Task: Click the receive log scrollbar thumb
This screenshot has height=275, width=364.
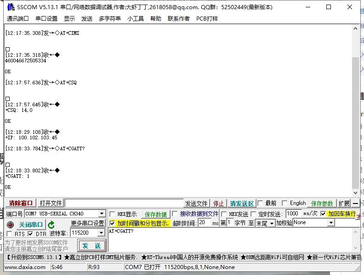Action: tap(355, 123)
